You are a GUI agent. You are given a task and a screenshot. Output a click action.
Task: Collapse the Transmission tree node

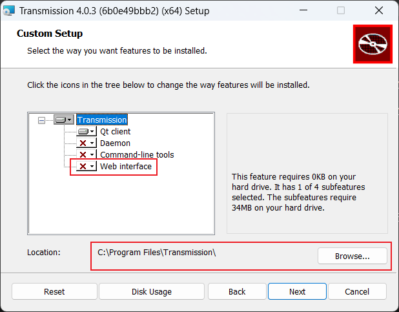pyautogui.click(x=41, y=120)
